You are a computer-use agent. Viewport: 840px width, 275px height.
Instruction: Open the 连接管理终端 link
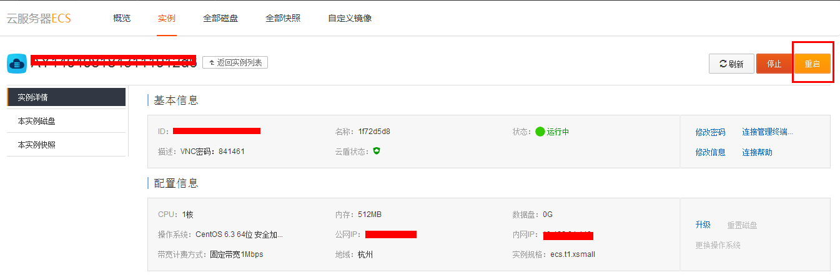click(x=767, y=132)
